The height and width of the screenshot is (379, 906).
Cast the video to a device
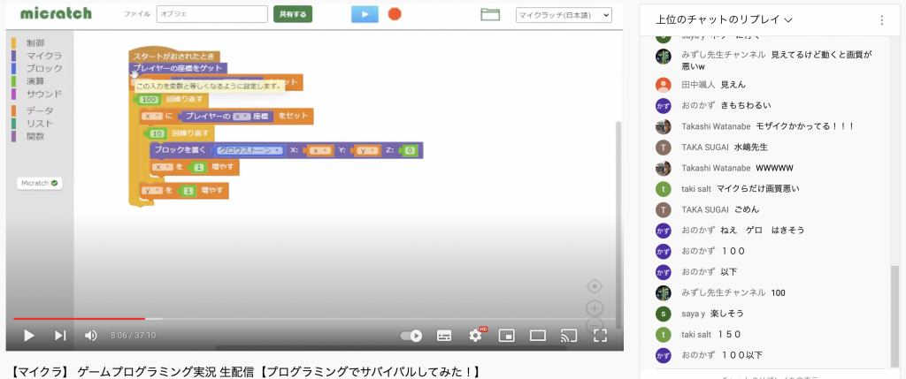[569, 336]
